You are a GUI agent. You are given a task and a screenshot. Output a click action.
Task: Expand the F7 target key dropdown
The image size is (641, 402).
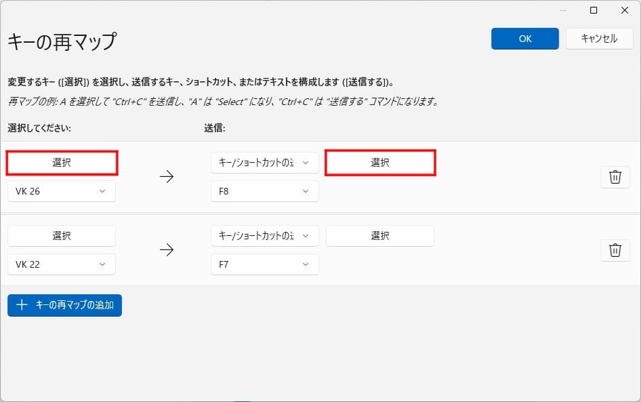(264, 264)
